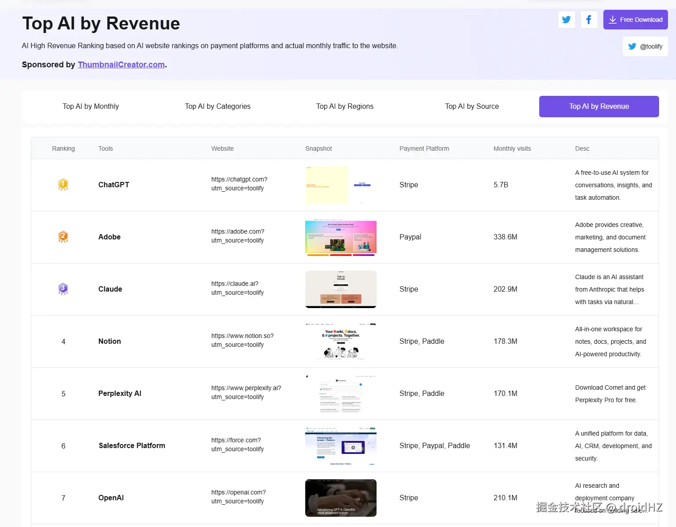Click the gold rank 1 medal icon

click(x=63, y=185)
